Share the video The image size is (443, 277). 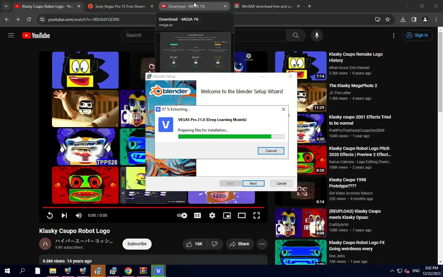tap(239, 244)
